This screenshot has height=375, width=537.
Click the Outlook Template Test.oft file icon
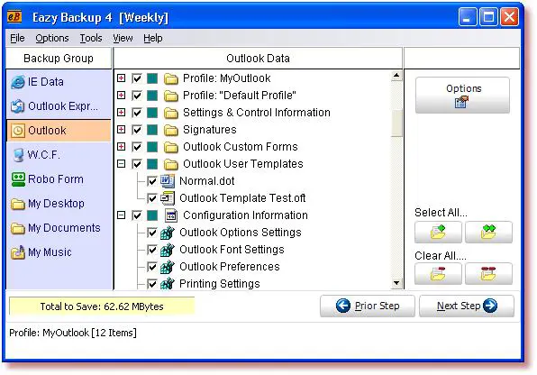pyautogui.click(x=168, y=198)
